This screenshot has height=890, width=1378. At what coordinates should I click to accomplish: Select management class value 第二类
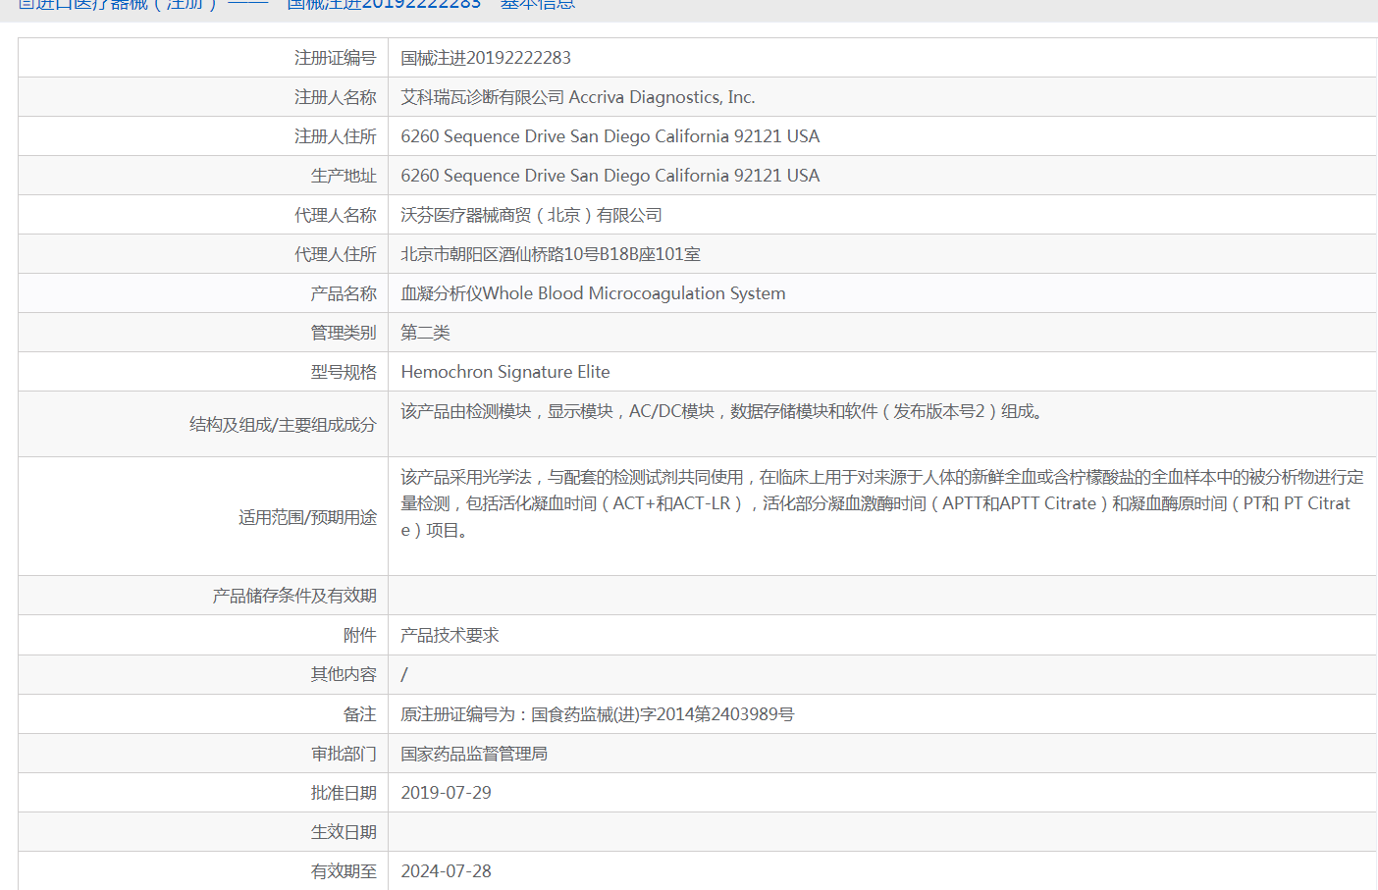(425, 333)
